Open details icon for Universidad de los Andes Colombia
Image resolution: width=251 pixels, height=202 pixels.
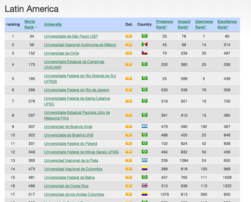point(129,194)
